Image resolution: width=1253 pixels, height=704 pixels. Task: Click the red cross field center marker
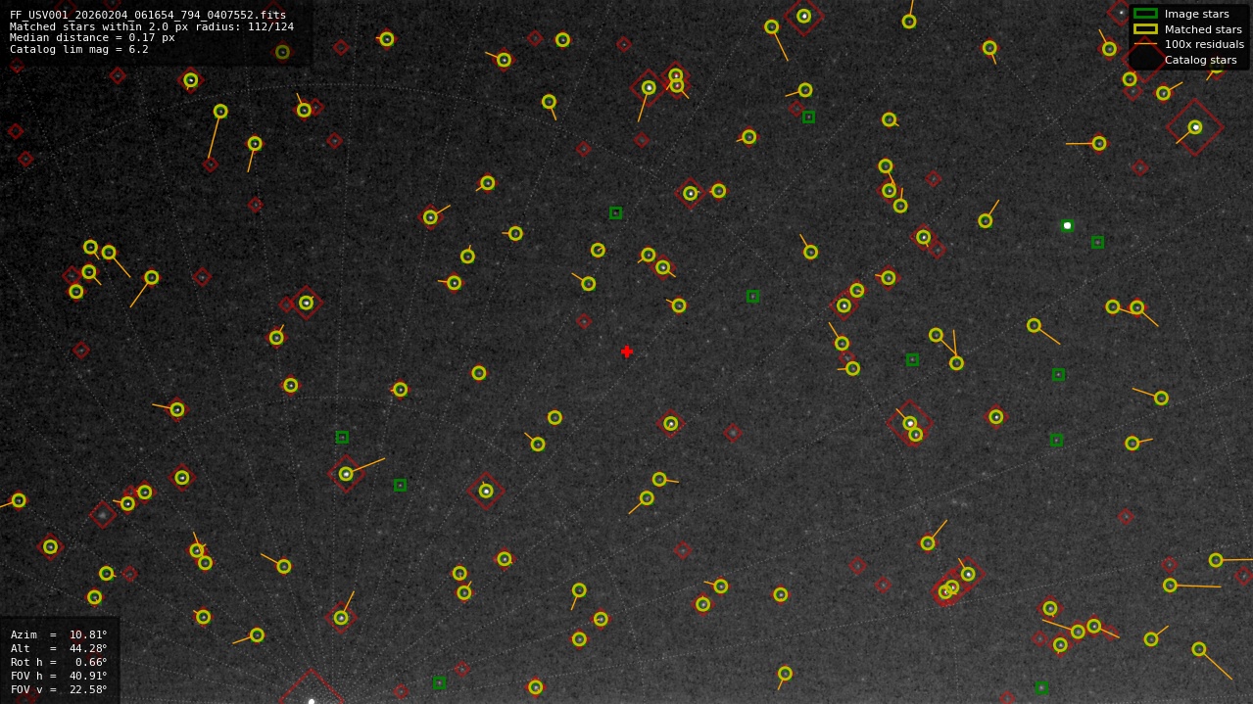(627, 352)
